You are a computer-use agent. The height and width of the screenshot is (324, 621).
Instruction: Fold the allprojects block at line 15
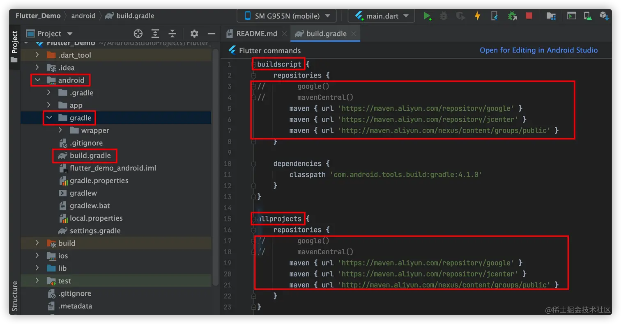254,219
